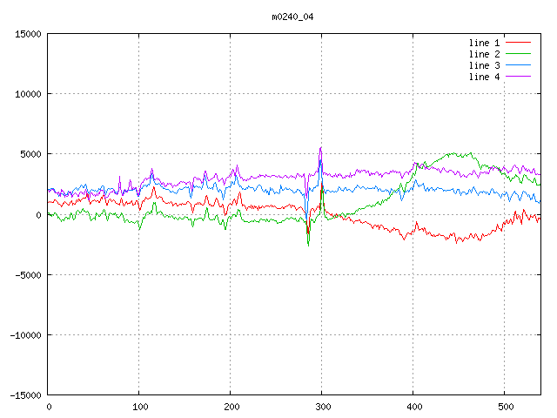Select the "line 1" legend label
Viewport: 557px width, 418px height.
tap(485, 43)
